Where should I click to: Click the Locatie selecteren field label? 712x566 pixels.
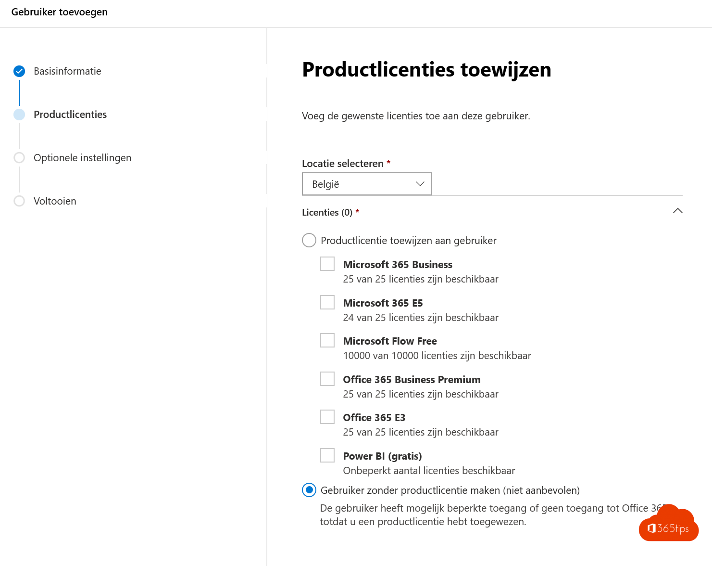point(342,164)
